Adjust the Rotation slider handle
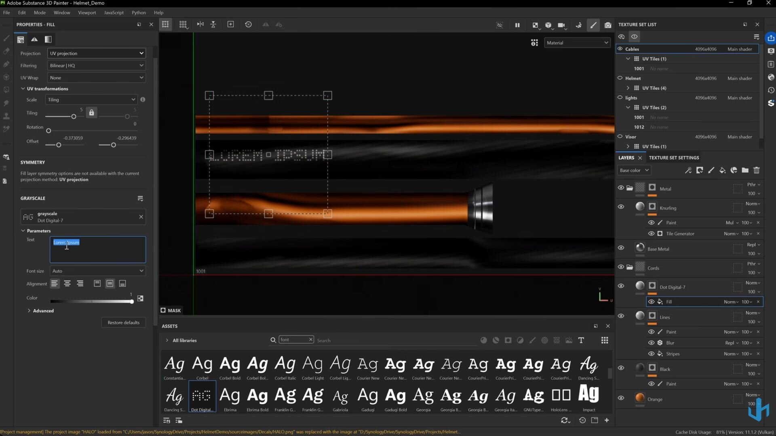Viewport: 776px width, 436px height. 48,131
